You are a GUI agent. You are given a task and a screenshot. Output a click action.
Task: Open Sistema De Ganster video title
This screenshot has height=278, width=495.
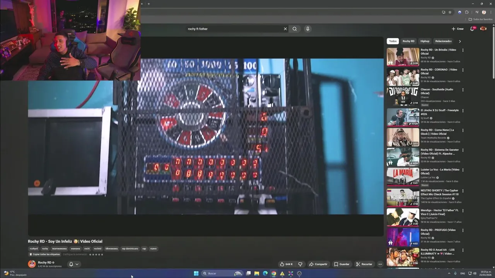click(x=440, y=152)
